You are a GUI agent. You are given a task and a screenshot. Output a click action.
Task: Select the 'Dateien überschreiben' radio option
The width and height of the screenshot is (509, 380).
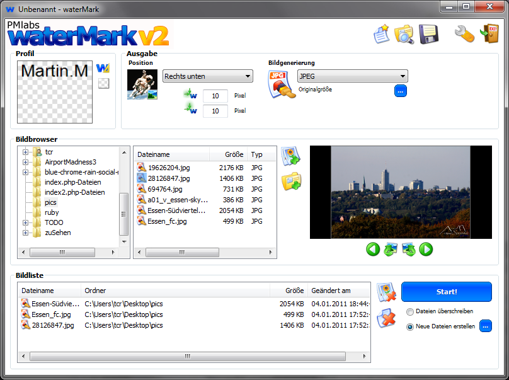(x=410, y=312)
